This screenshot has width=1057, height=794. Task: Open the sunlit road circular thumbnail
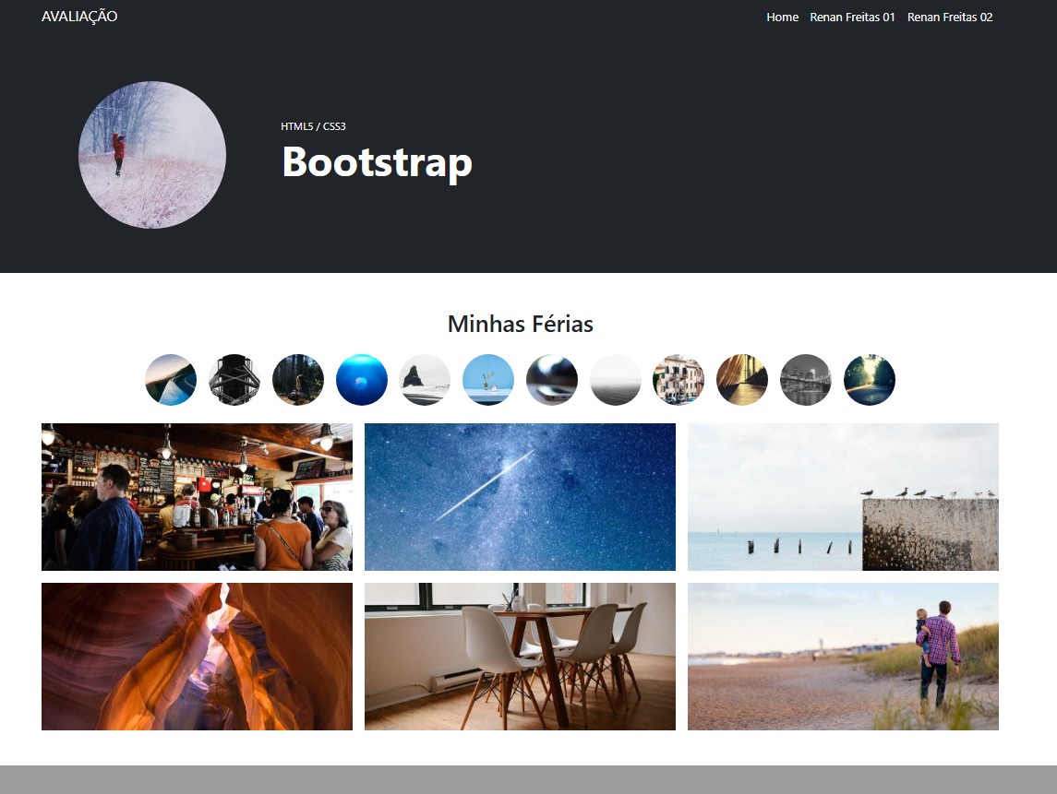point(869,379)
